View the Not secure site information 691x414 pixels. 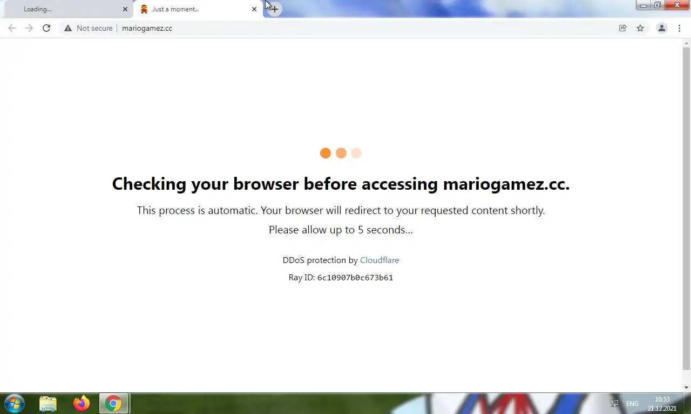(x=89, y=28)
